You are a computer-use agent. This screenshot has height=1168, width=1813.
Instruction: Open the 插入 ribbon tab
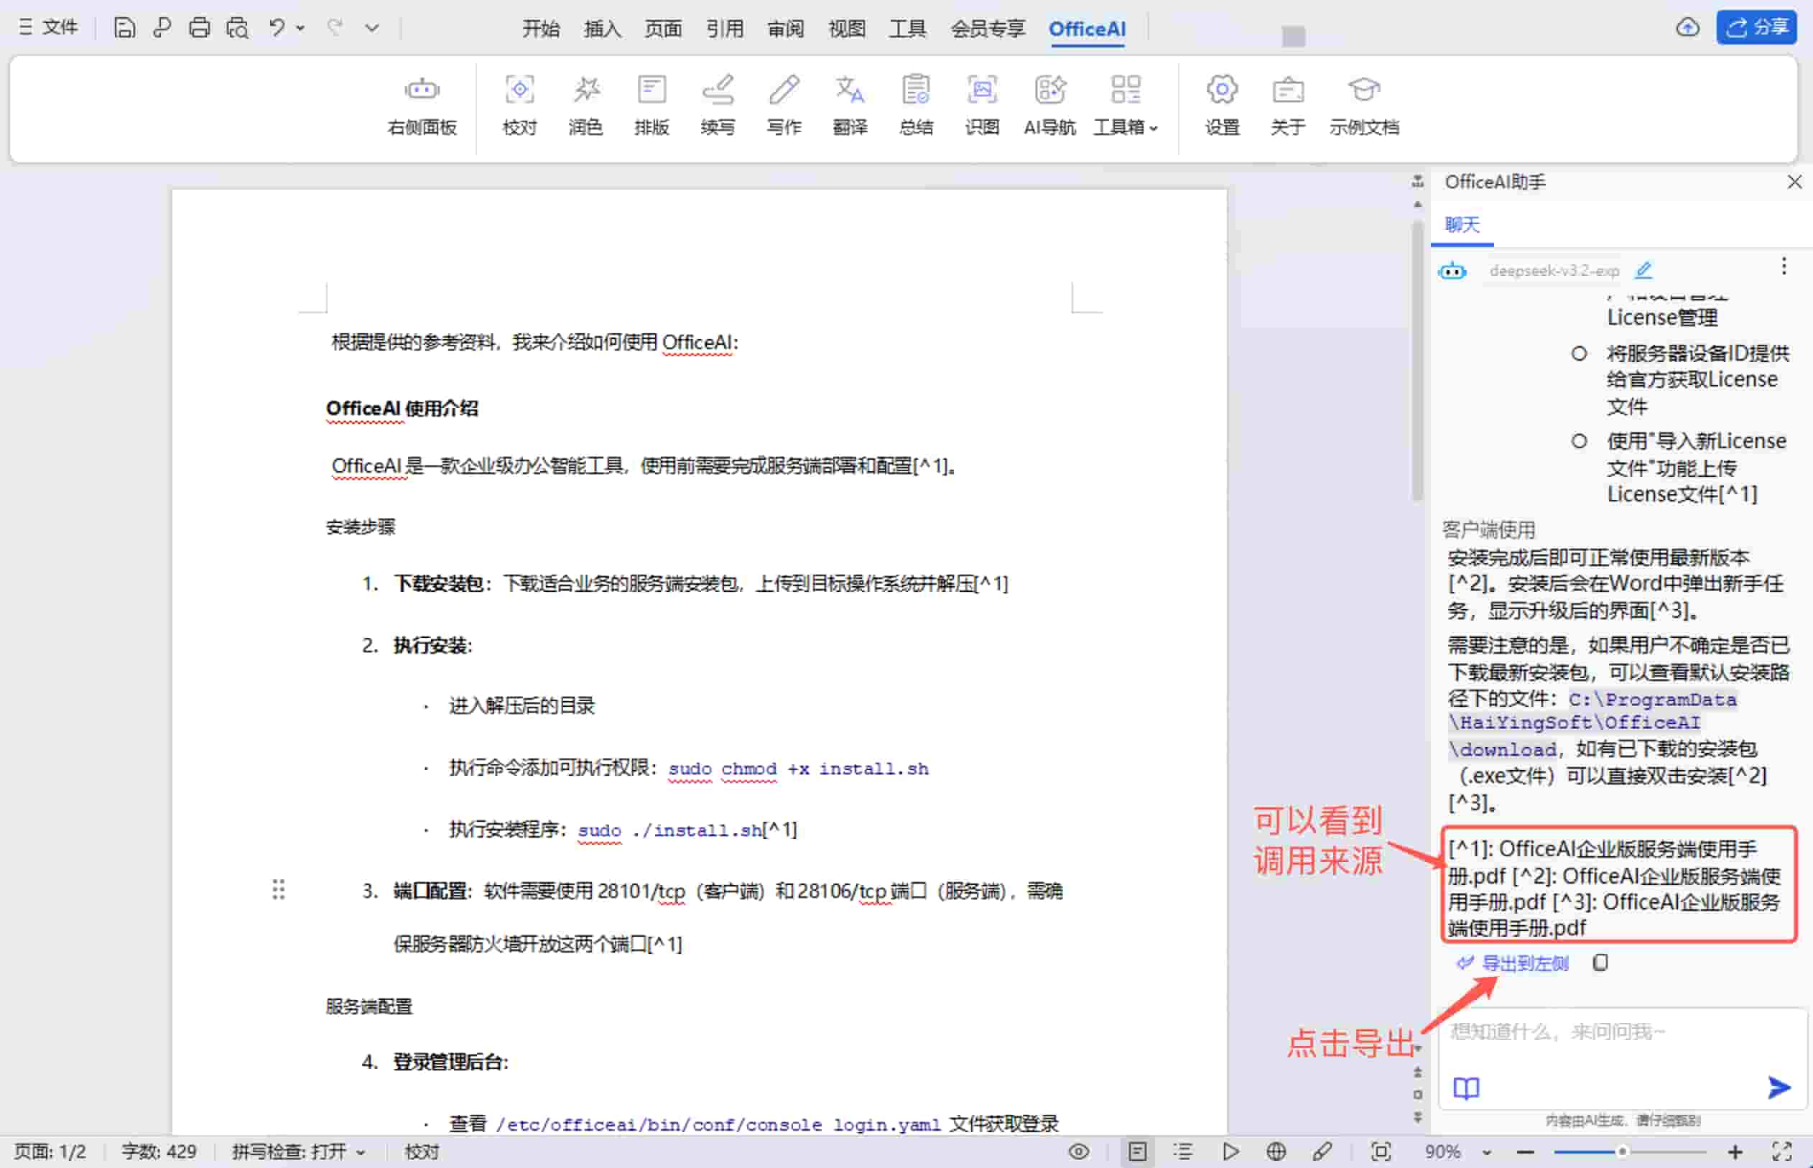(x=602, y=29)
